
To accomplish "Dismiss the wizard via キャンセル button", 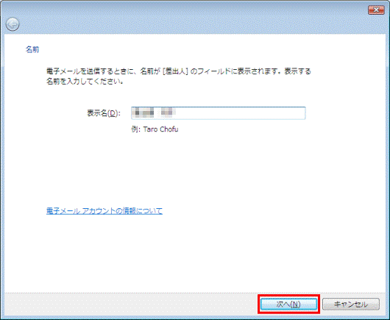I will coord(351,304).
